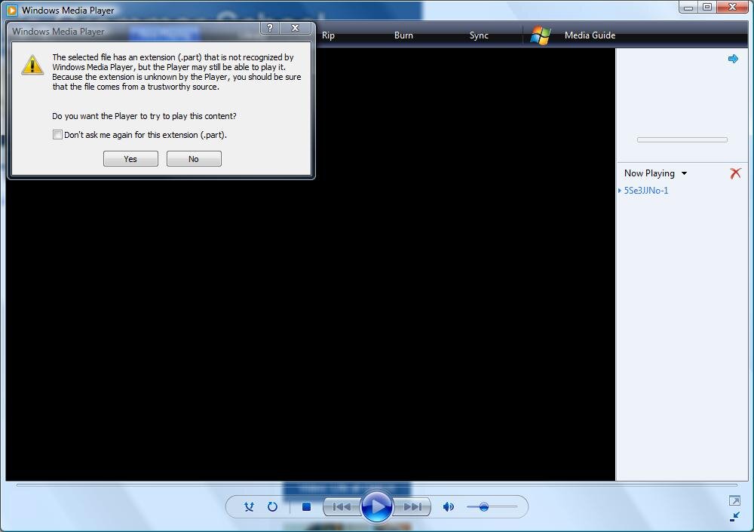Click the volume slider handle
Viewport: 754px width, 532px height.
(484, 506)
